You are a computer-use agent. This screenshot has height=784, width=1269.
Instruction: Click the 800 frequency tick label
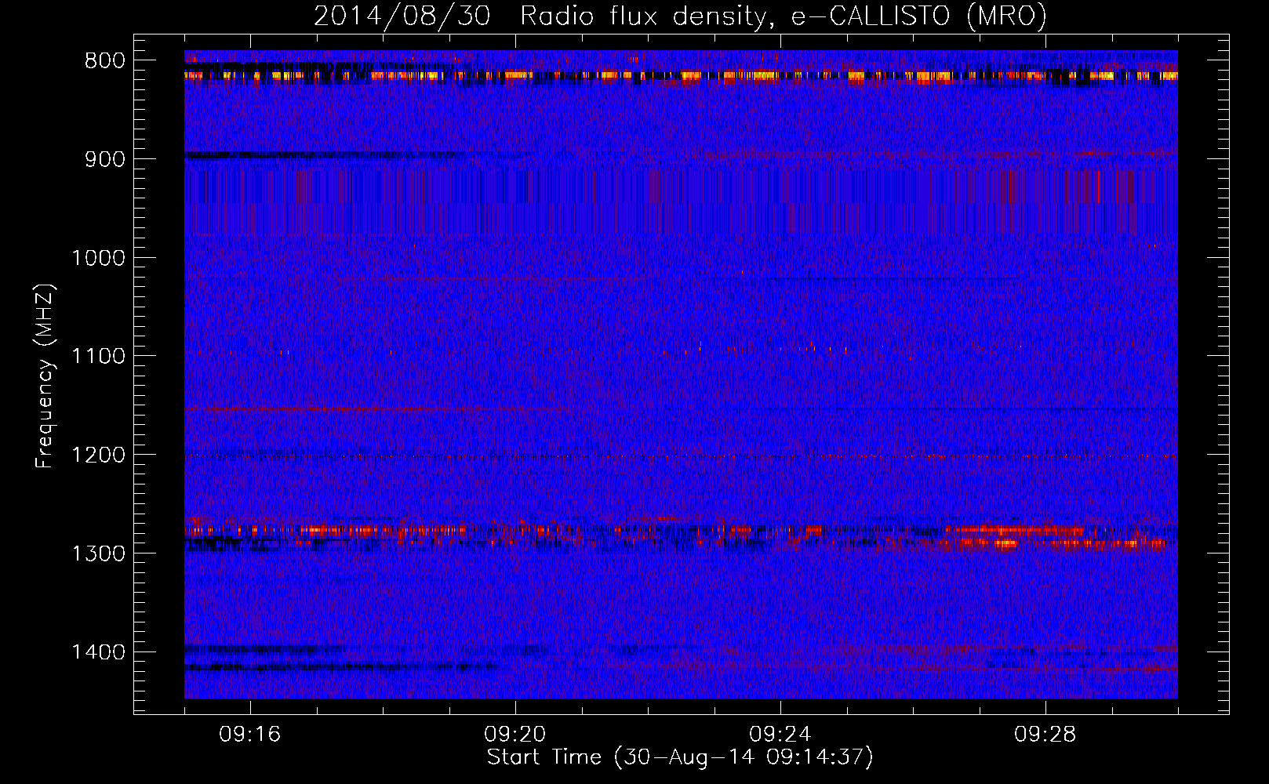105,60
